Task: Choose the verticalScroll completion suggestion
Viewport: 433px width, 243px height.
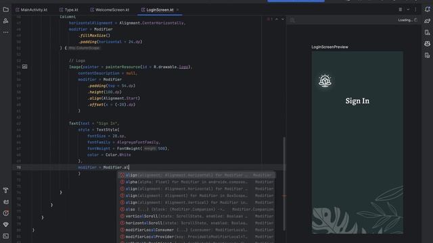Action: (196, 216)
